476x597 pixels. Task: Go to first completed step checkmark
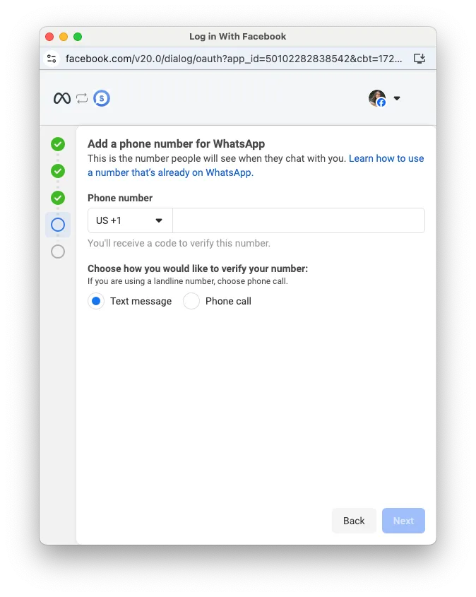pyautogui.click(x=58, y=144)
